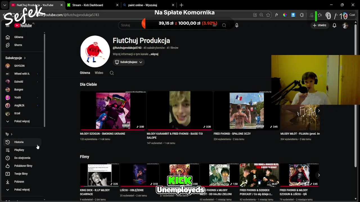Open the Yoshi subscription channel
The width and height of the screenshot is (360, 202).
pos(22,97)
